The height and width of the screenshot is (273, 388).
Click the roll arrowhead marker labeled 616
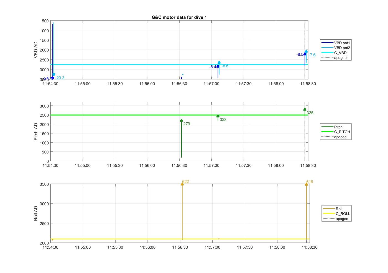(306, 184)
